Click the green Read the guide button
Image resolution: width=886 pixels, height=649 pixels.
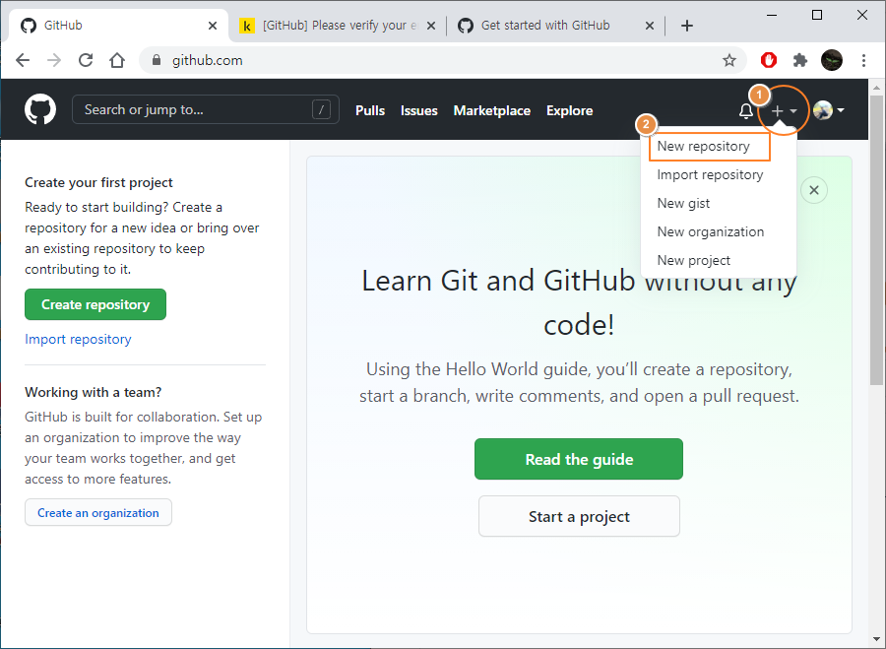point(579,459)
